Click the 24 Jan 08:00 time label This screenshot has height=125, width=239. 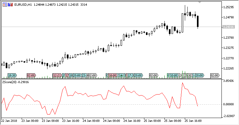click(x=112, y=121)
